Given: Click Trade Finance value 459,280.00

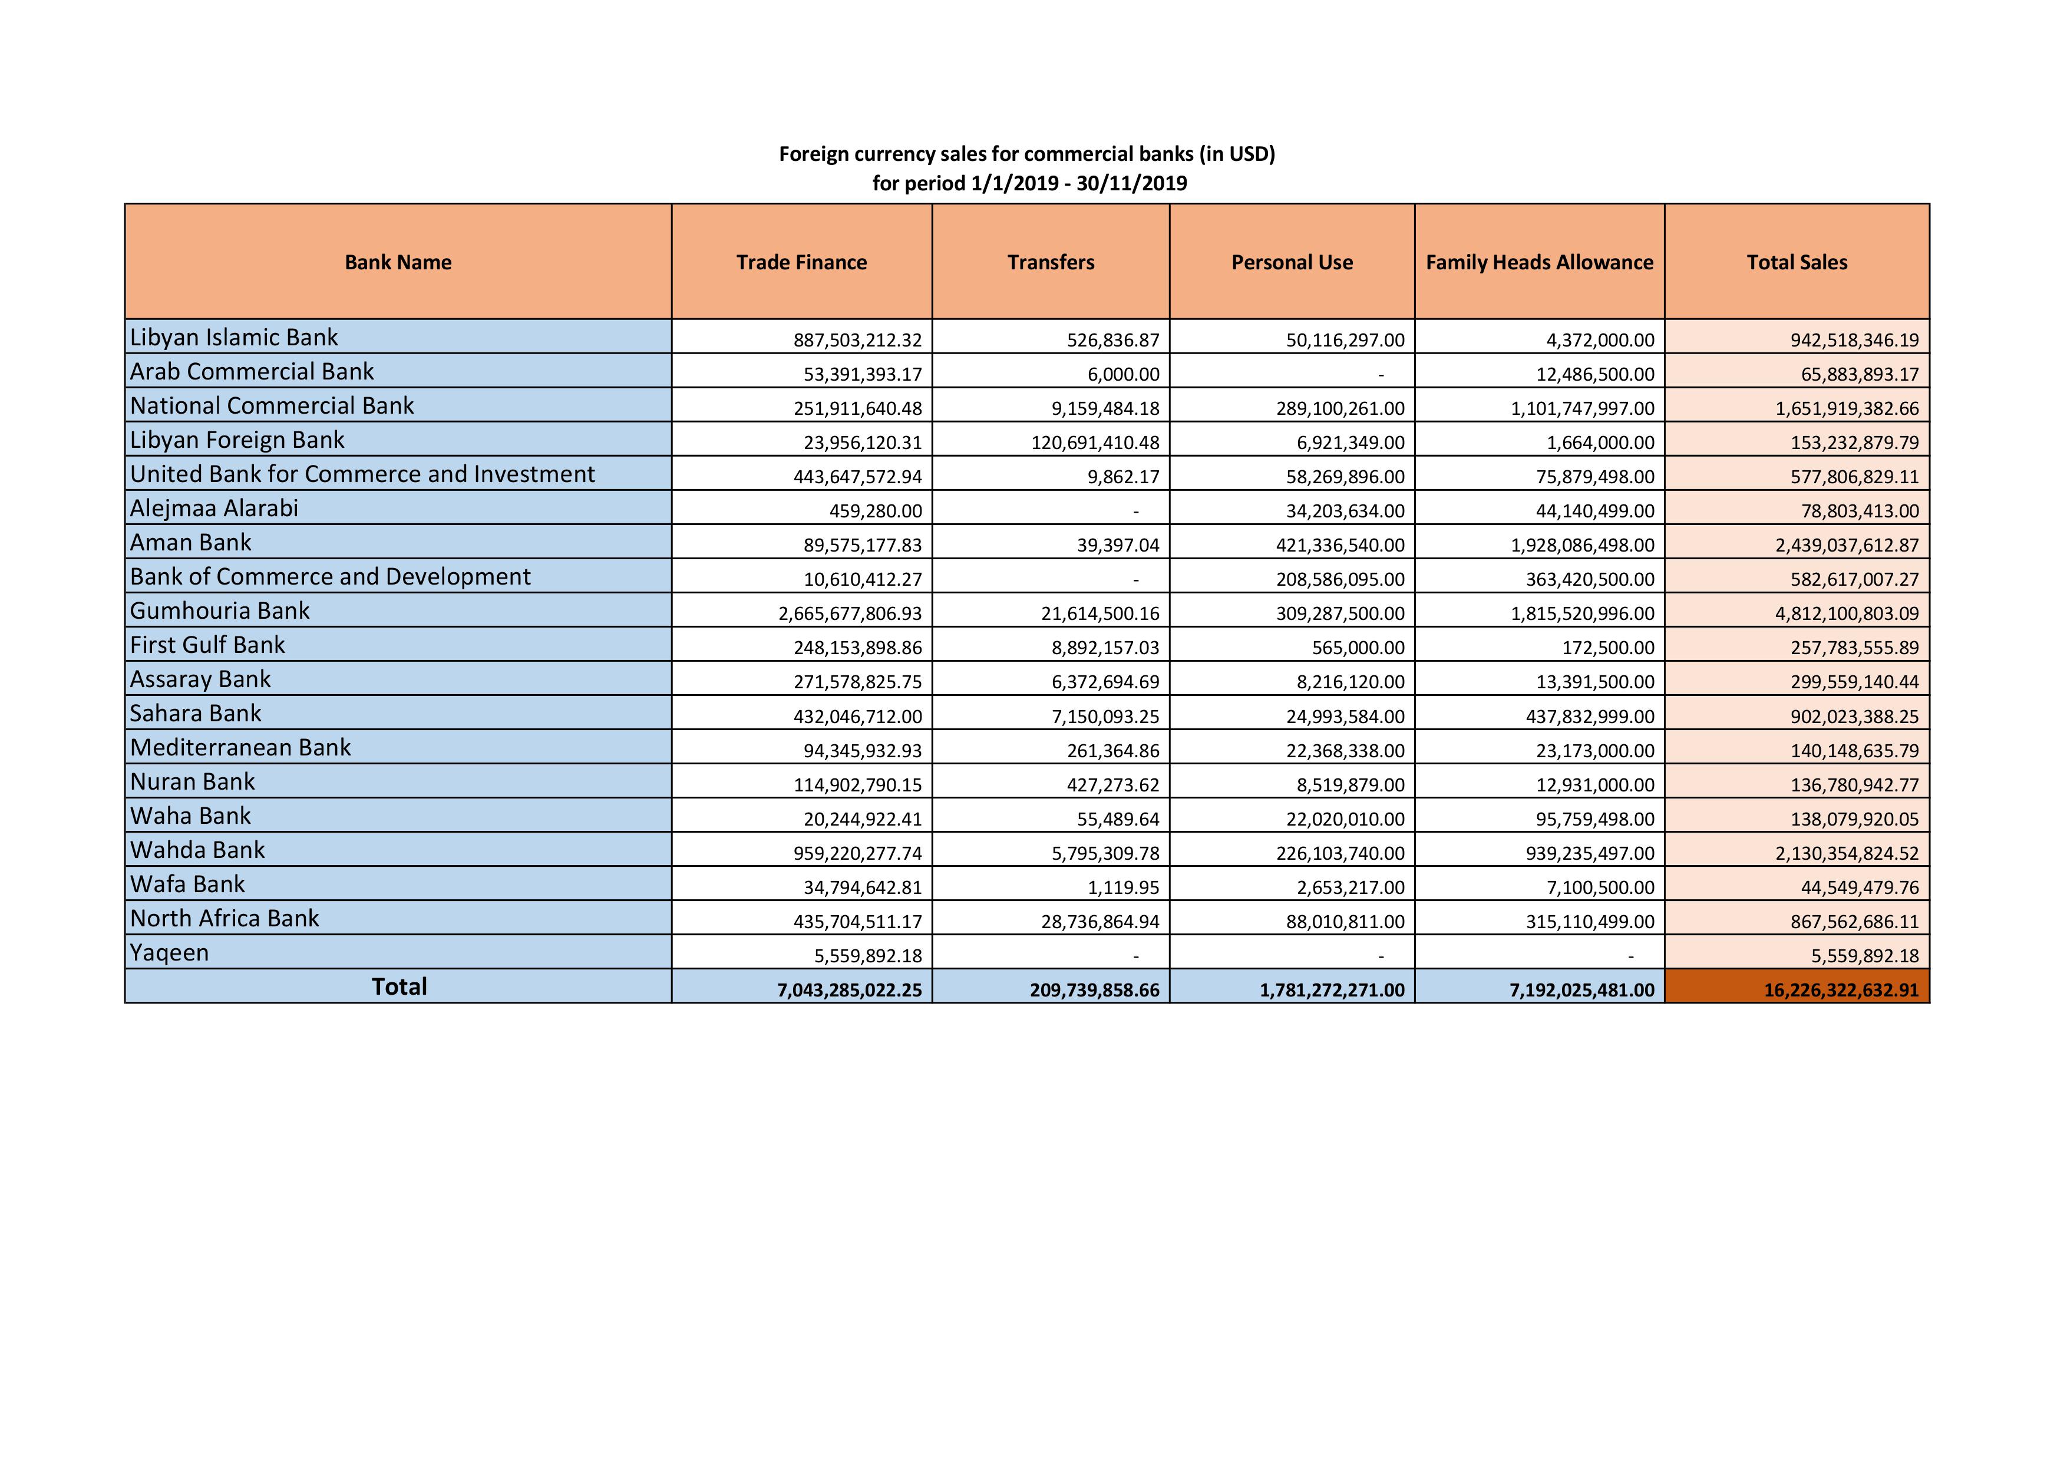Looking at the screenshot, I should click(x=876, y=511).
